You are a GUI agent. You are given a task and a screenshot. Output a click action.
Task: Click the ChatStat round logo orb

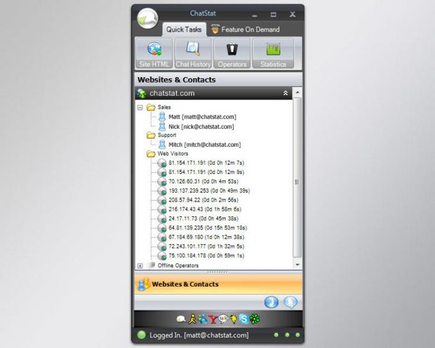[147, 19]
